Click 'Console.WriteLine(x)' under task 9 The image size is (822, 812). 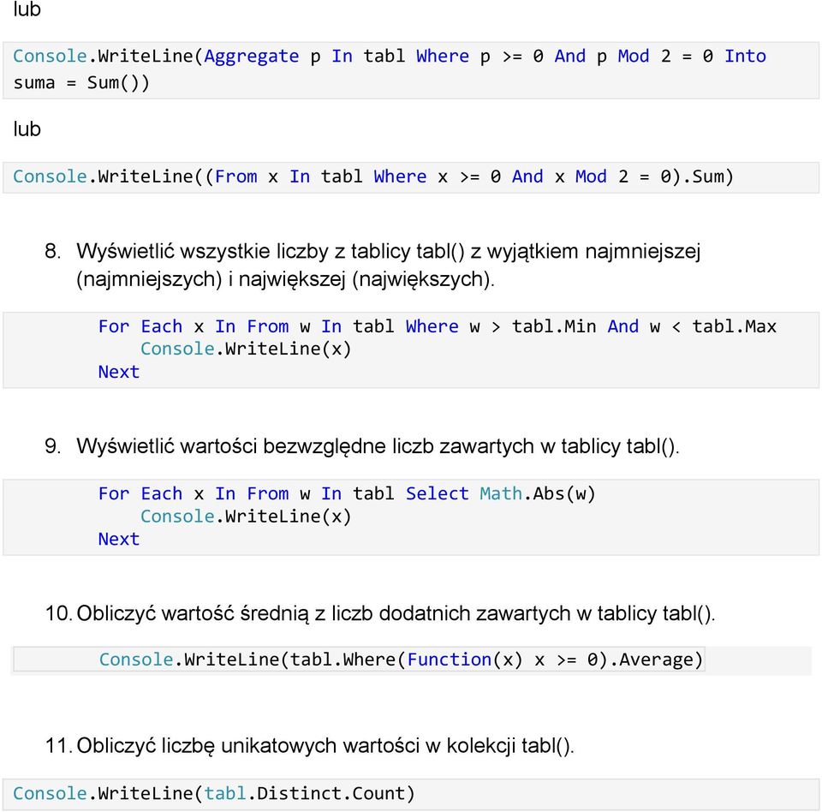point(246,516)
